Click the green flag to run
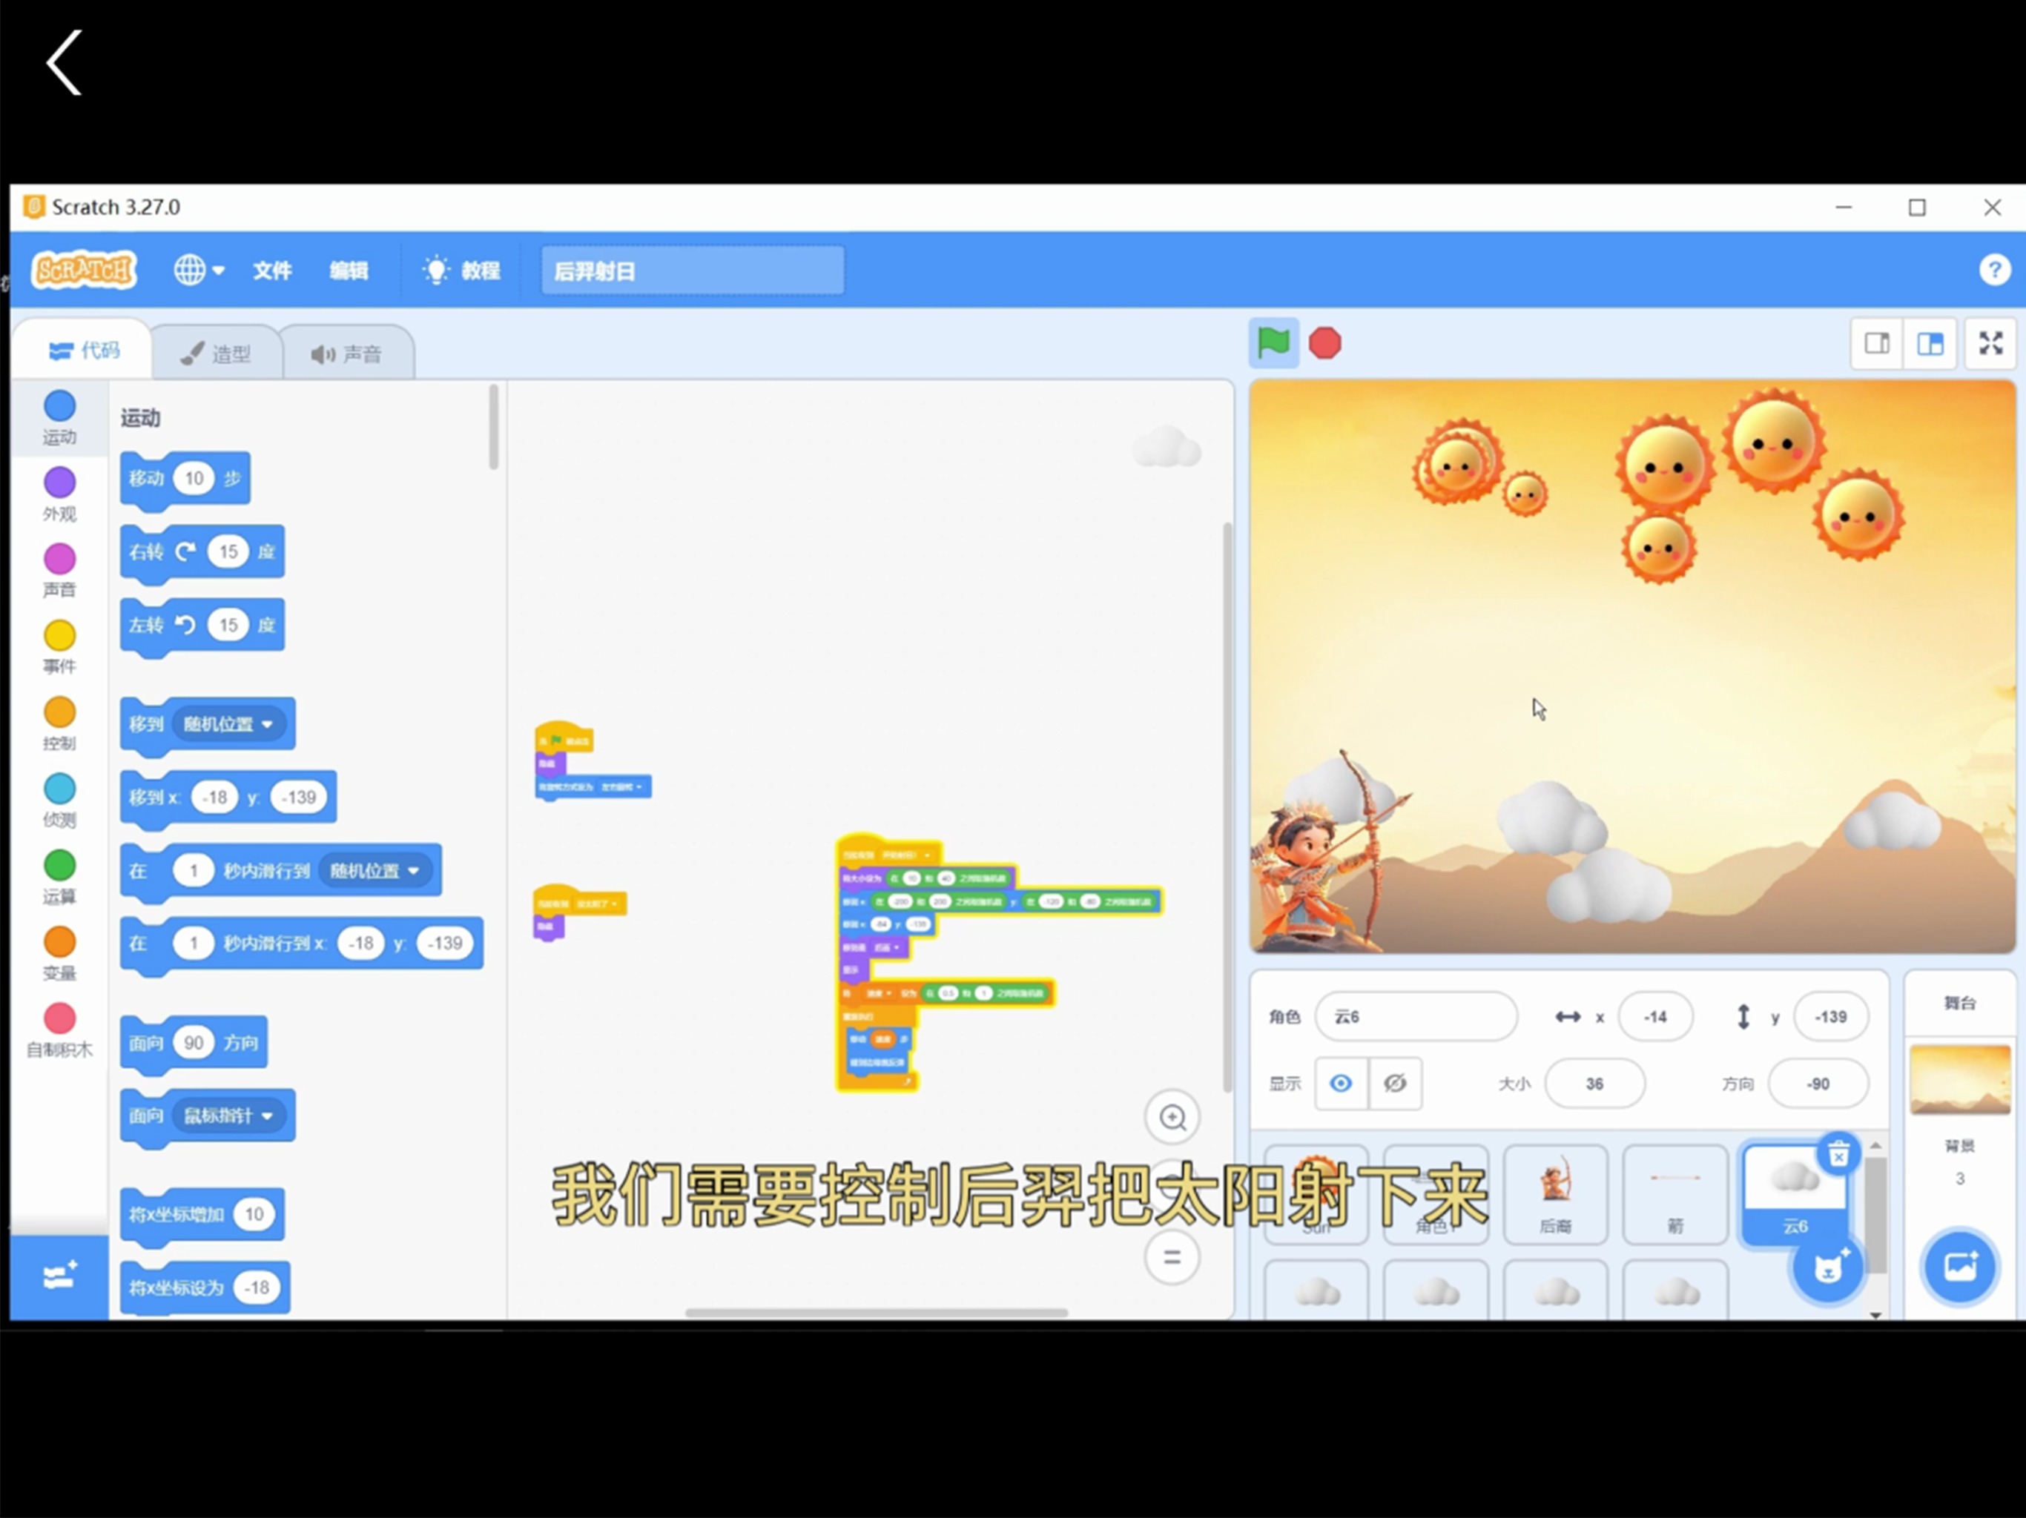 [1273, 343]
